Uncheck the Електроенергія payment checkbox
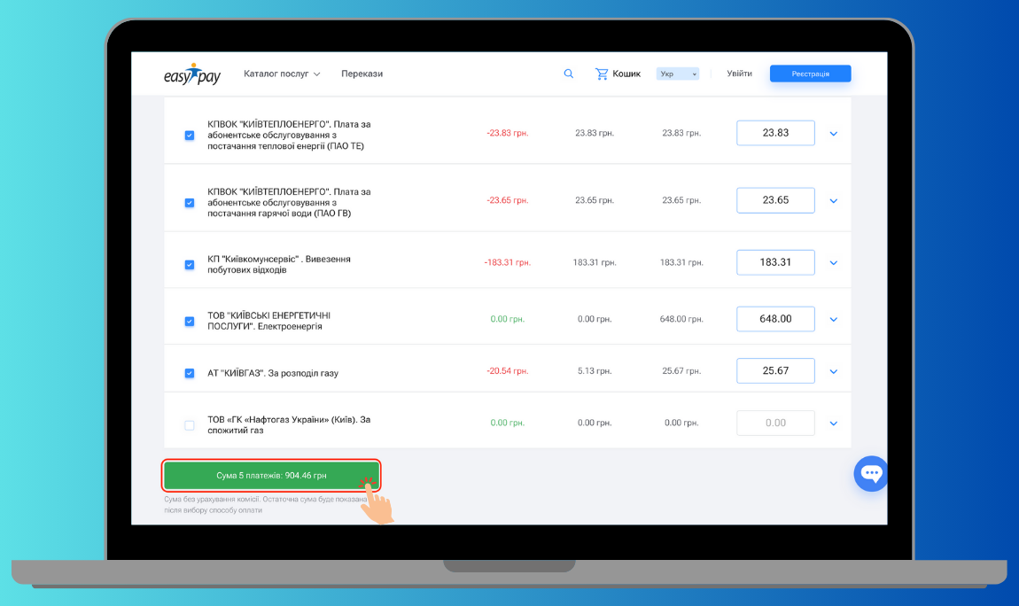Screen dimensions: 1019x606 coord(190,321)
